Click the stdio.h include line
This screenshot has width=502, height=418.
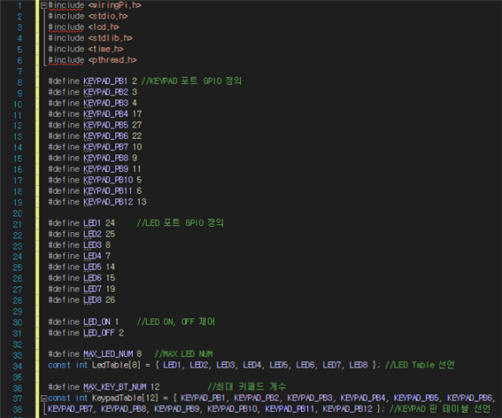coord(88,16)
